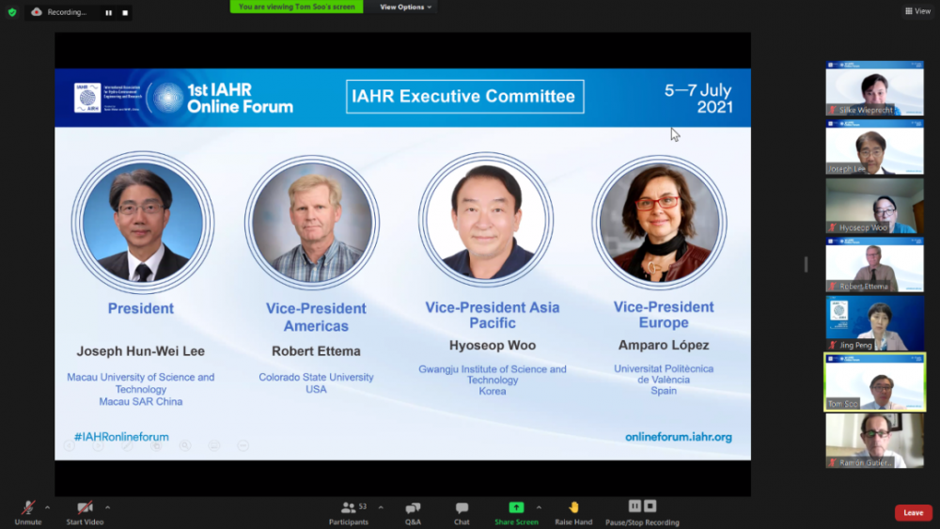Expand sharing options beside Share Screen
The image size is (940, 529).
[539, 508]
